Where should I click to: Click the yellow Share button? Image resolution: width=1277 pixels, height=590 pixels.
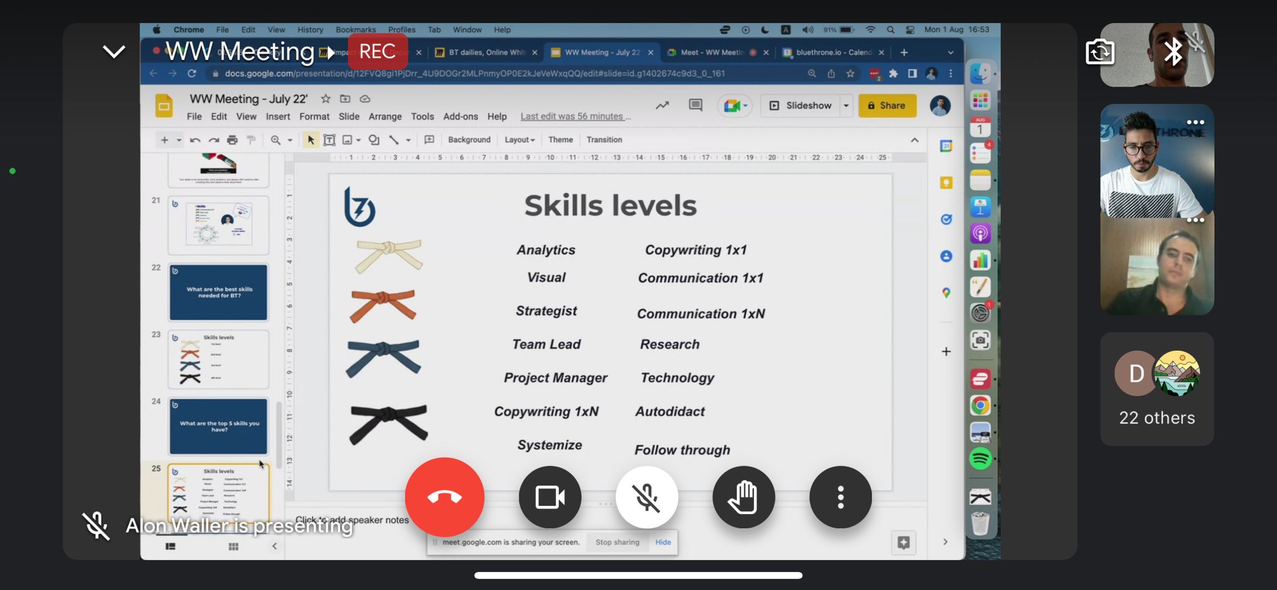click(887, 105)
